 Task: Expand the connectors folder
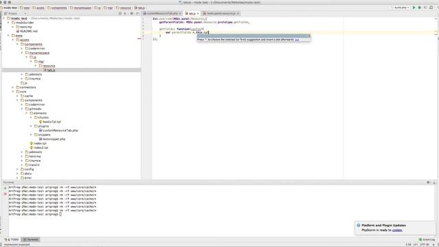(x=13, y=87)
